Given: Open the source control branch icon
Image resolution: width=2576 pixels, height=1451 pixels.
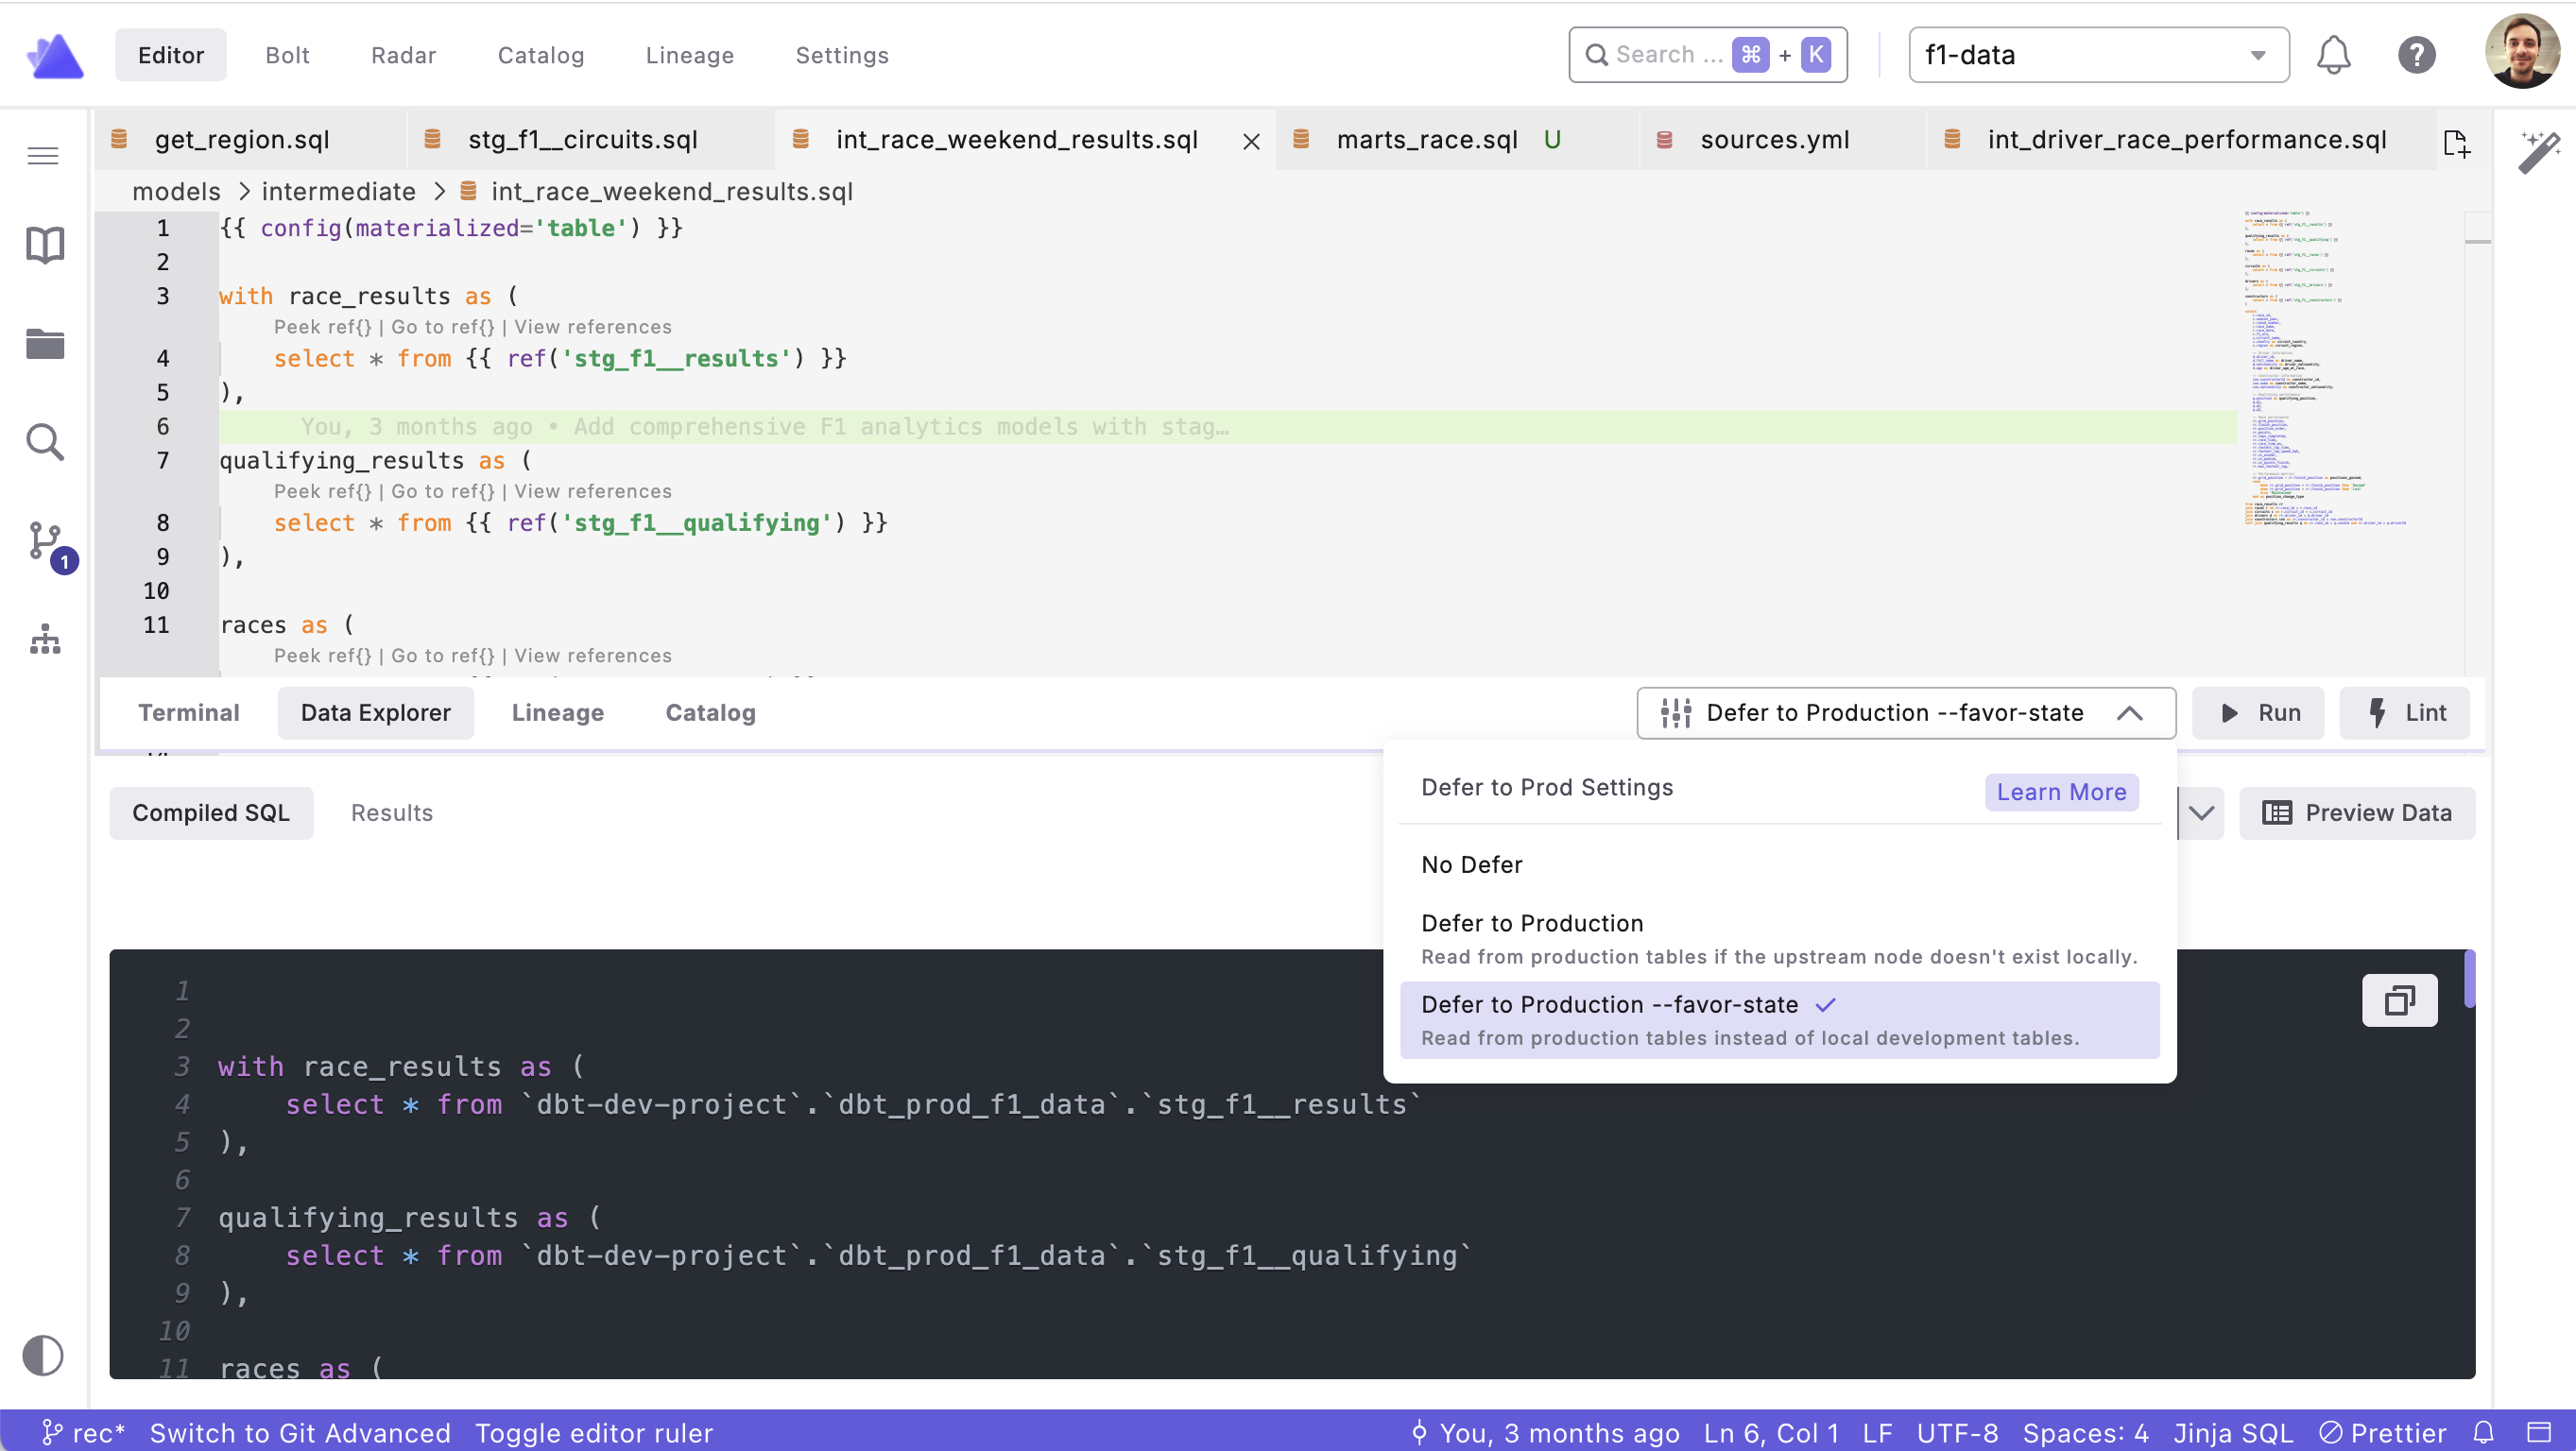Looking at the screenshot, I should [46, 542].
